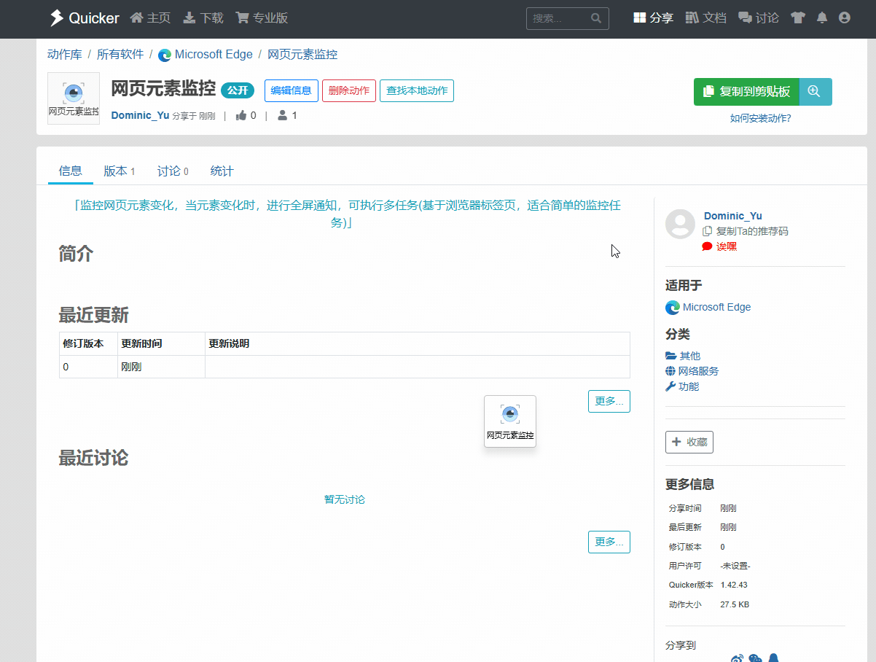Click the search magnifier icon
The height and width of the screenshot is (662, 876).
pyautogui.click(x=597, y=18)
